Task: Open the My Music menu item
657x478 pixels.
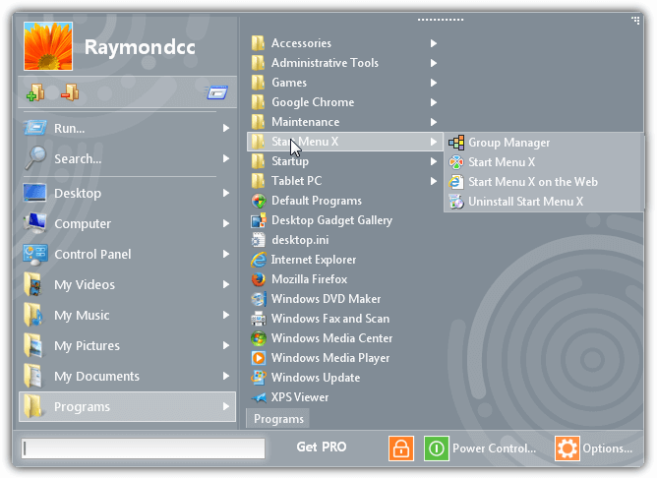Action: pos(128,315)
